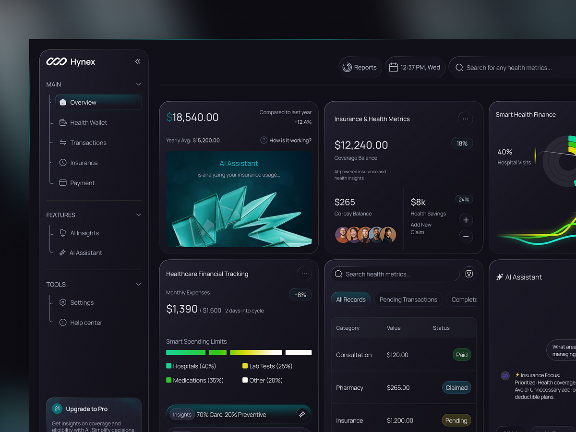576x432 pixels.
Task: Expand the FEATURES section
Action: click(x=138, y=215)
